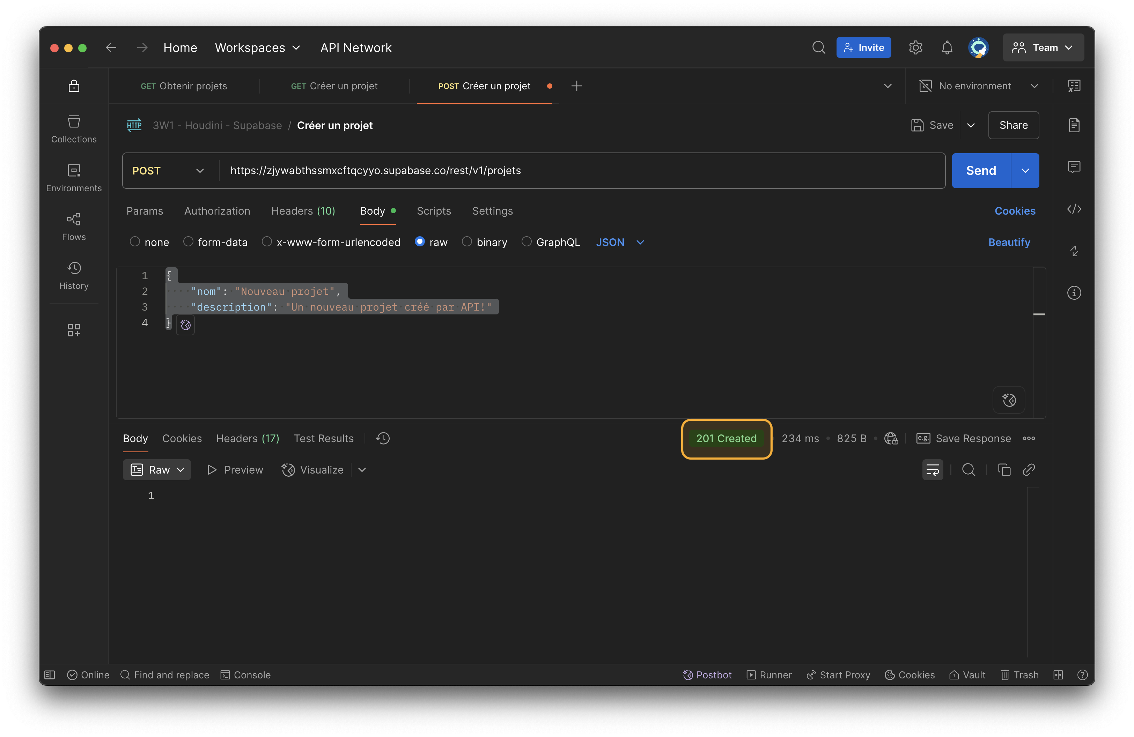Open the help icon in status bar
The width and height of the screenshot is (1134, 737).
(x=1082, y=675)
